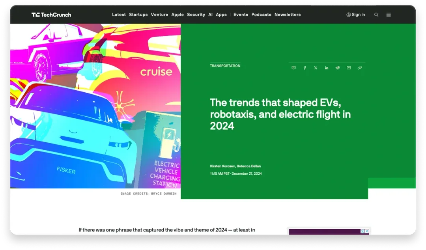Share the article on X
Viewport: 426px width, 250px height.
[x=316, y=68]
